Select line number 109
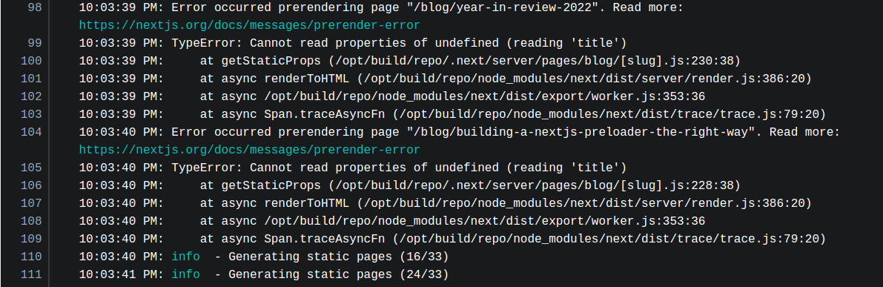 [x=31, y=239]
